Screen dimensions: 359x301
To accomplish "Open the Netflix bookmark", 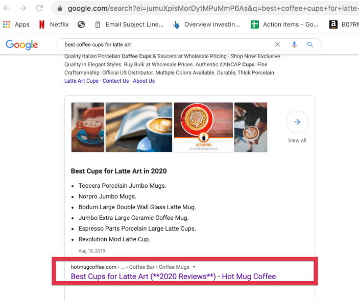I will [x=54, y=24].
